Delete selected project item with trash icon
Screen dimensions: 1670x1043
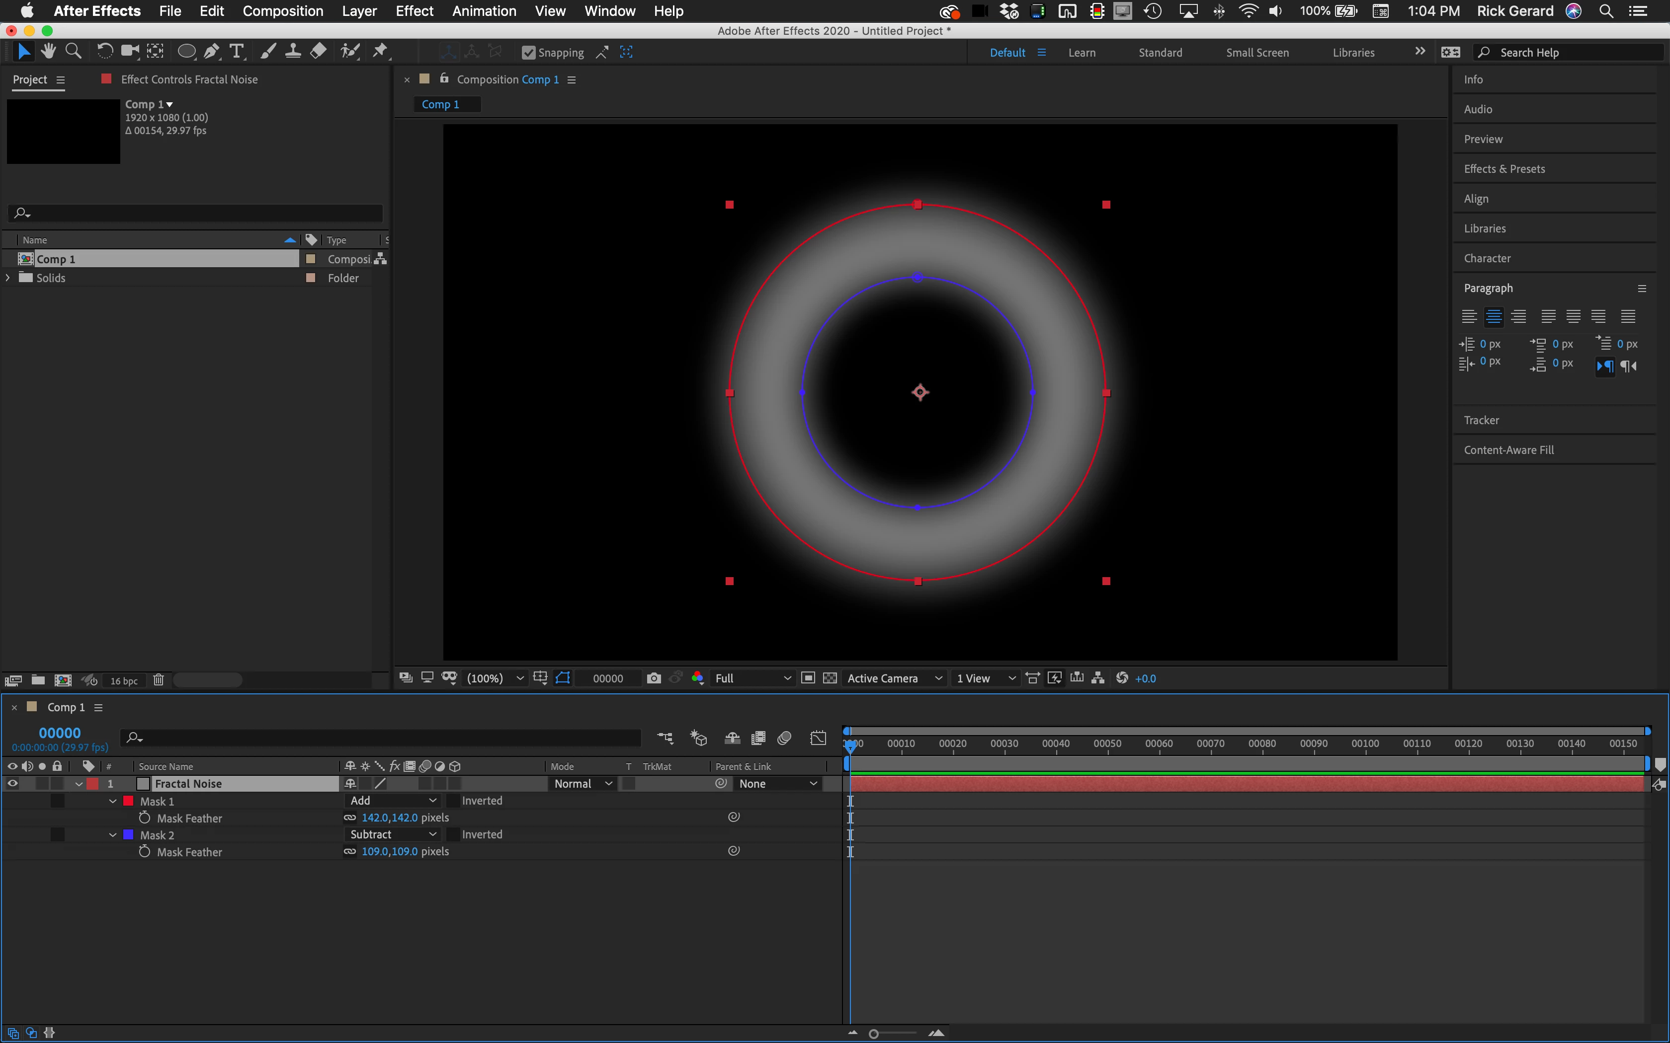pyautogui.click(x=158, y=680)
